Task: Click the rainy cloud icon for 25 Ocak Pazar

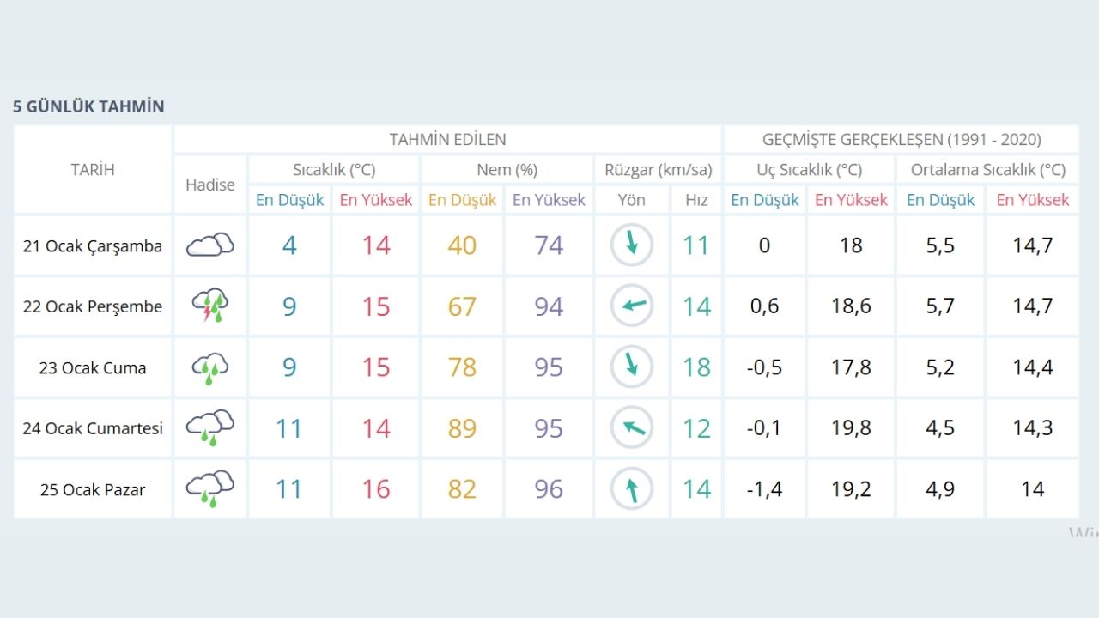Action: pyautogui.click(x=210, y=488)
